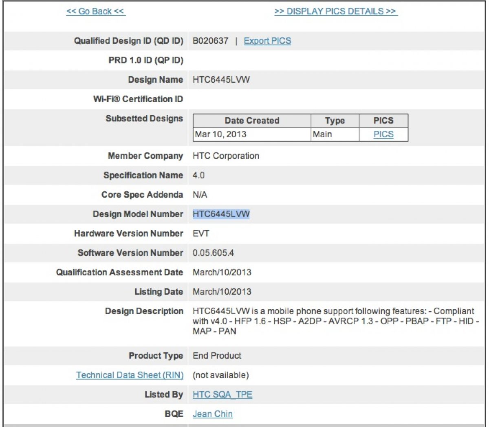Click the End Product type value
This screenshot has height=427, width=489.
click(217, 356)
